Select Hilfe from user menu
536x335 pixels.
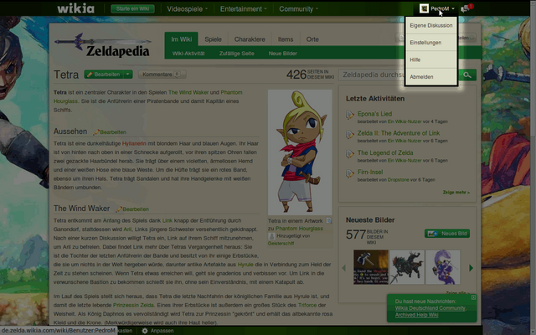(431, 59)
